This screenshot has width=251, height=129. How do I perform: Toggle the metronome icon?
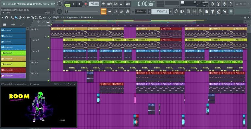tap(103, 4)
